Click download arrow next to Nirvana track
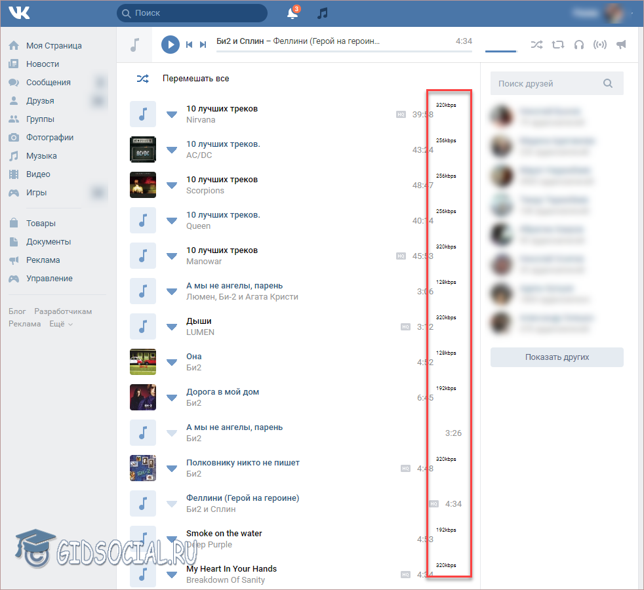This screenshot has height=590, width=644. coord(172,114)
